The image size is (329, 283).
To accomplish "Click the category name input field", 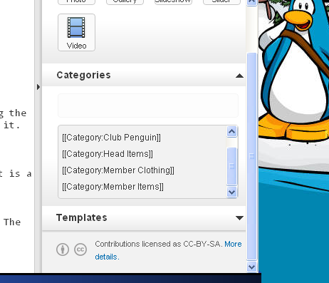I will click(148, 106).
